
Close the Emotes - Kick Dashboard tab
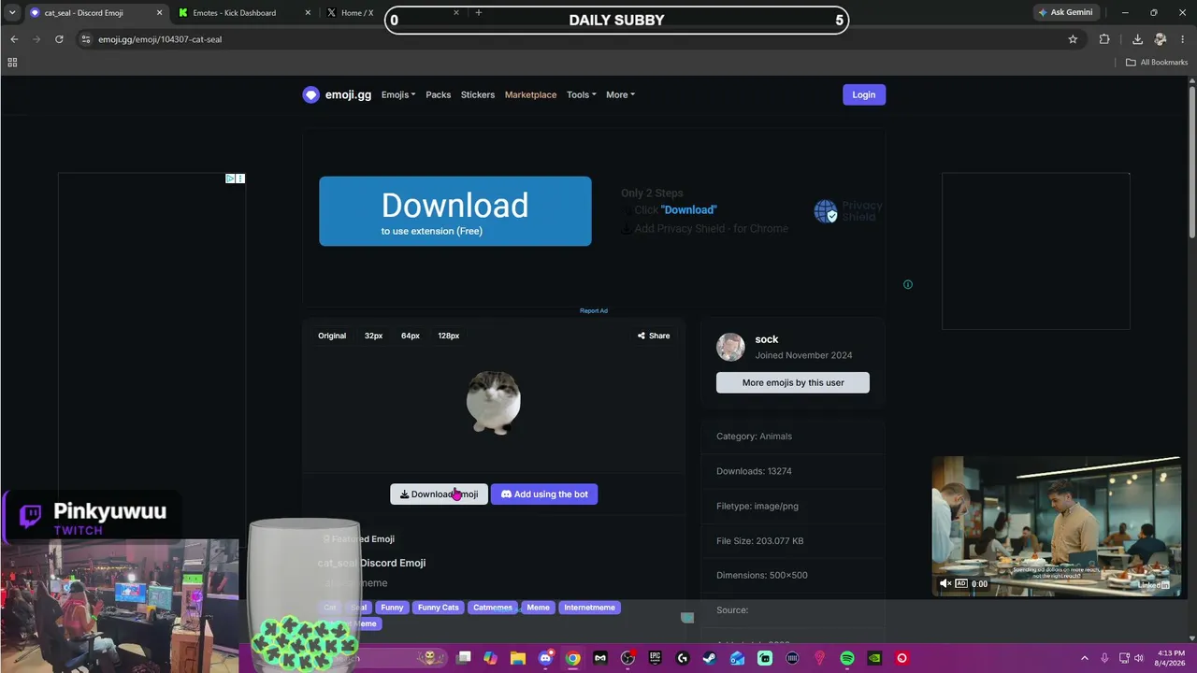(308, 13)
